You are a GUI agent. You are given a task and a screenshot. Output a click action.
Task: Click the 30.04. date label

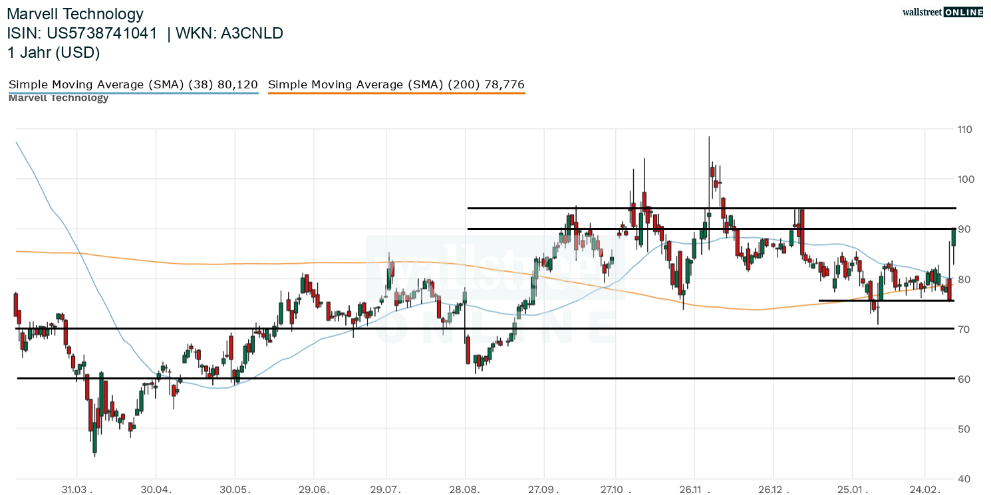156,490
